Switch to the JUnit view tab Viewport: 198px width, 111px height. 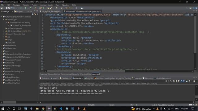pos(29,11)
